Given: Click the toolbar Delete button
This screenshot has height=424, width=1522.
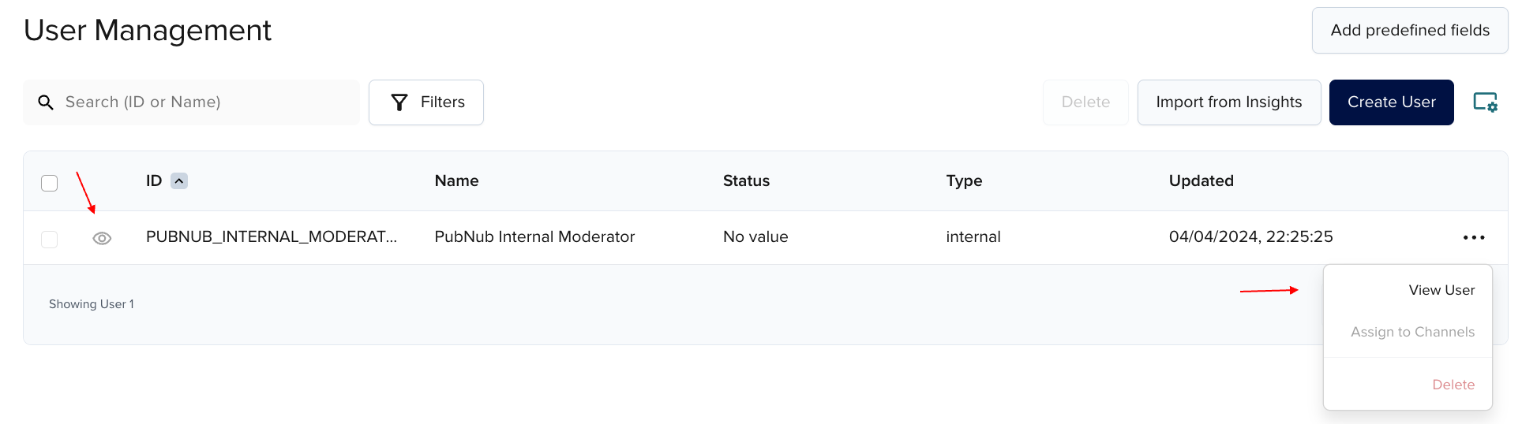Looking at the screenshot, I should 1085,102.
